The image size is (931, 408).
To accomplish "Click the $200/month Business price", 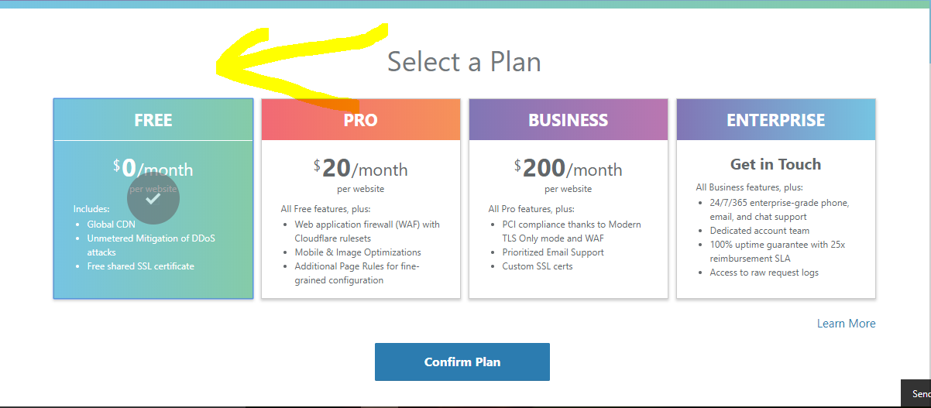I will tap(568, 169).
